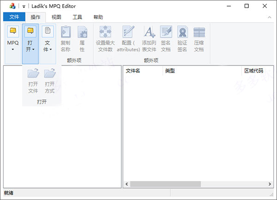The width and height of the screenshot is (277, 200).
Task: Open the MPQ dropdown button
Action: (x=13, y=44)
